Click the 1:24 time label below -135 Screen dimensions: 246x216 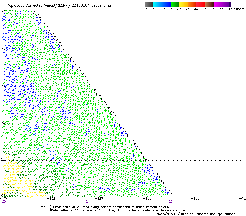point(4,202)
